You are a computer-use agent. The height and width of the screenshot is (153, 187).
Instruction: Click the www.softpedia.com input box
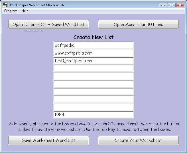click(x=93, y=53)
